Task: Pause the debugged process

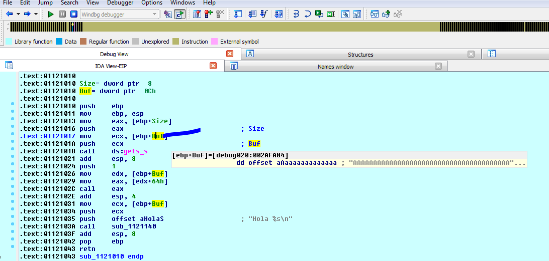Action: point(62,14)
